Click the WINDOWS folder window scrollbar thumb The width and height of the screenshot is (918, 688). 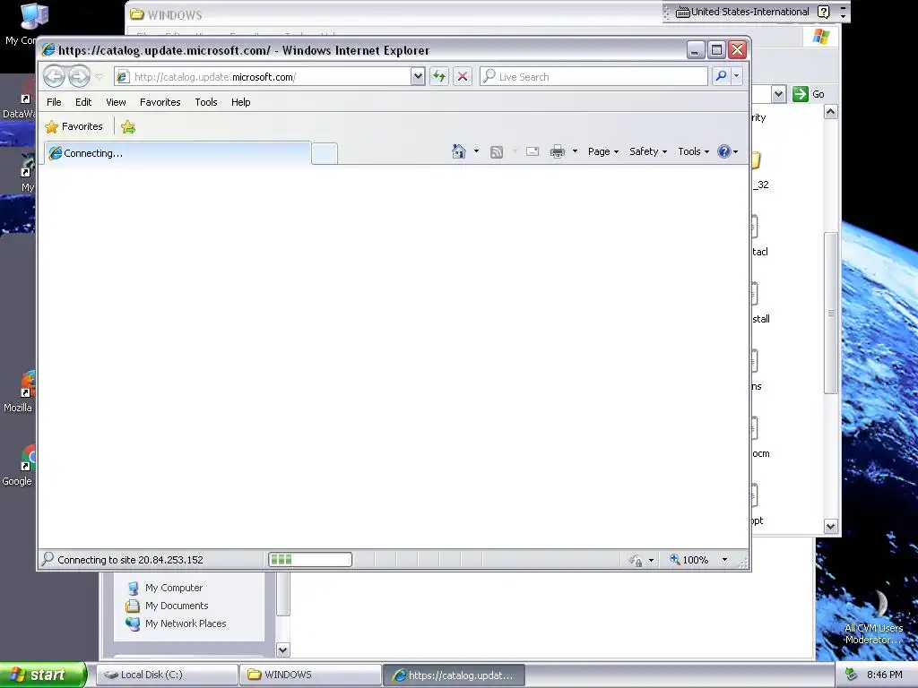[x=831, y=313]
